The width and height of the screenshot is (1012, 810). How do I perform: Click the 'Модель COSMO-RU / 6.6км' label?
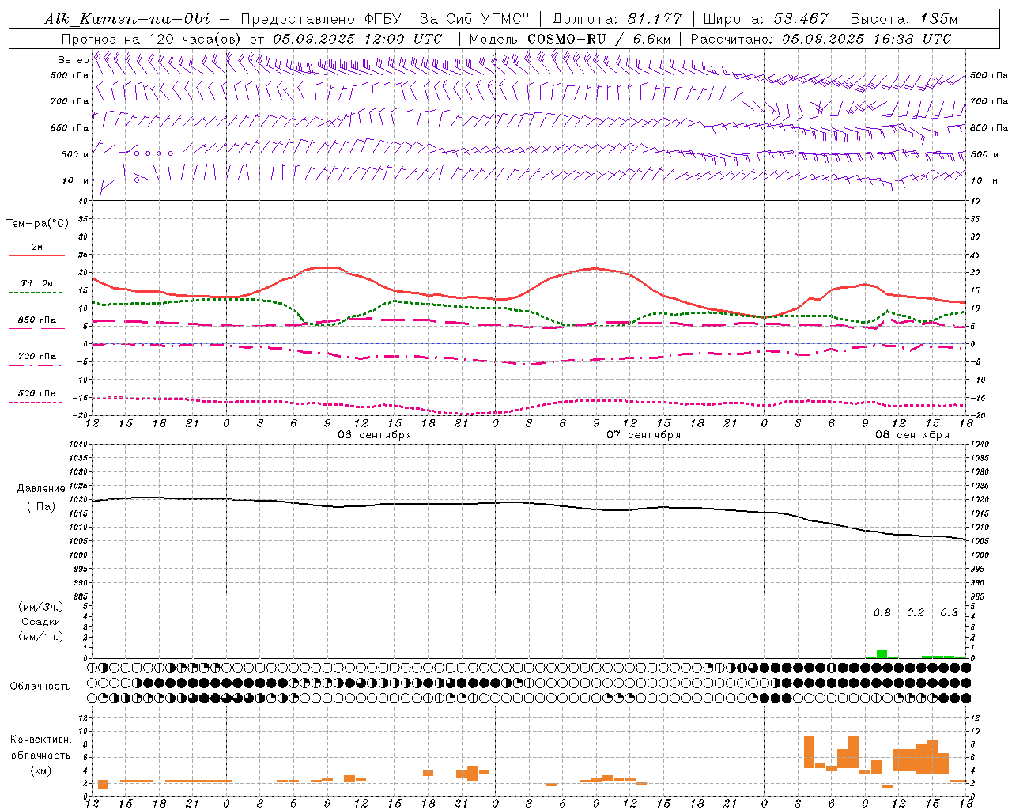tap(569, 39)
